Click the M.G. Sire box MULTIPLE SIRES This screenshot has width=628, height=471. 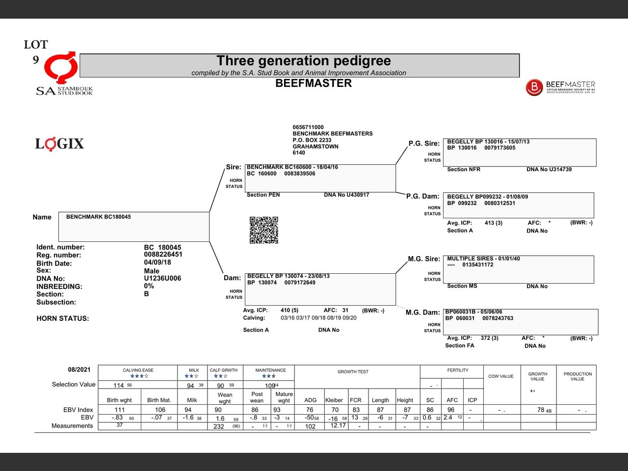tap(518, 269)
